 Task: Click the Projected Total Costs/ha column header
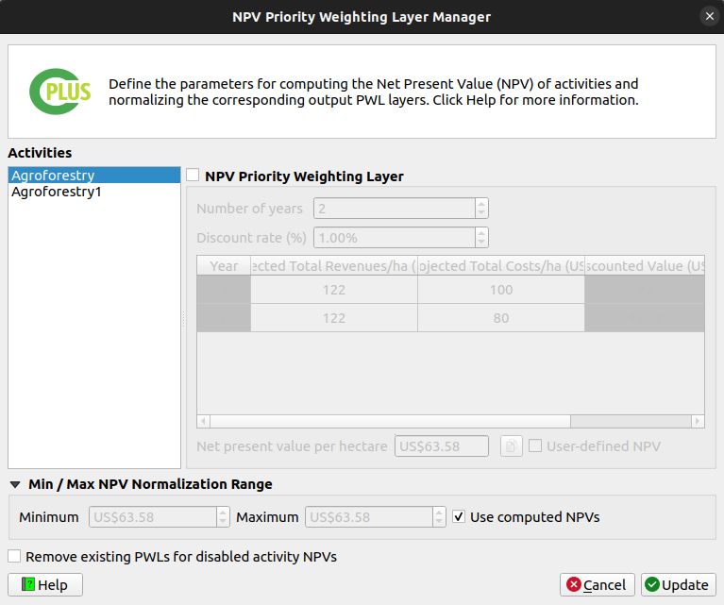pyautogui.click(x=501, y=265)
